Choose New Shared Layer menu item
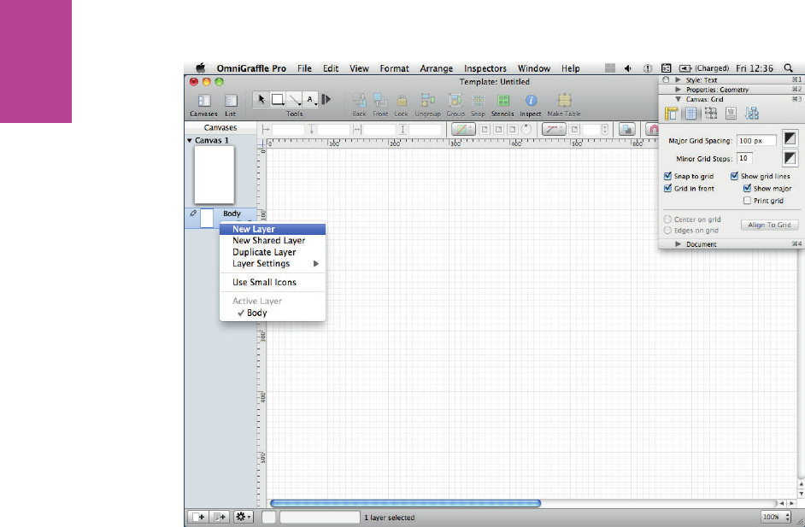The height and width of the screenshot is (527, 805). tap(273, 240)
